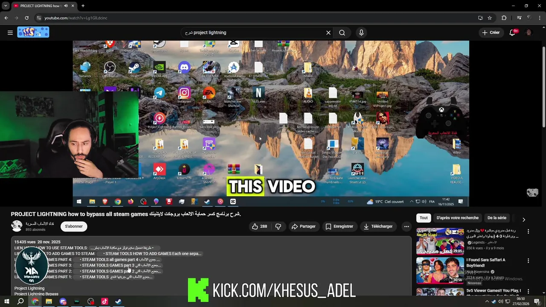Open Chrome media controls icon
546x307 pixels.
click(519, 18)
